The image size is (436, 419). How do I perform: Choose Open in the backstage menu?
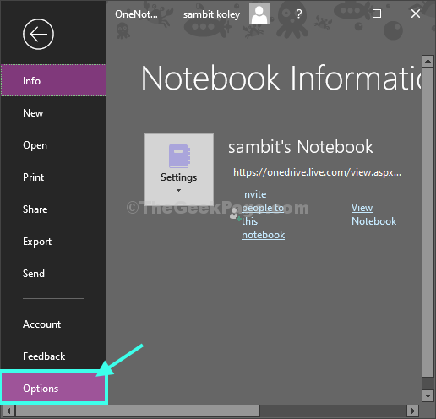pyautogui.click(x=53, y=145)
